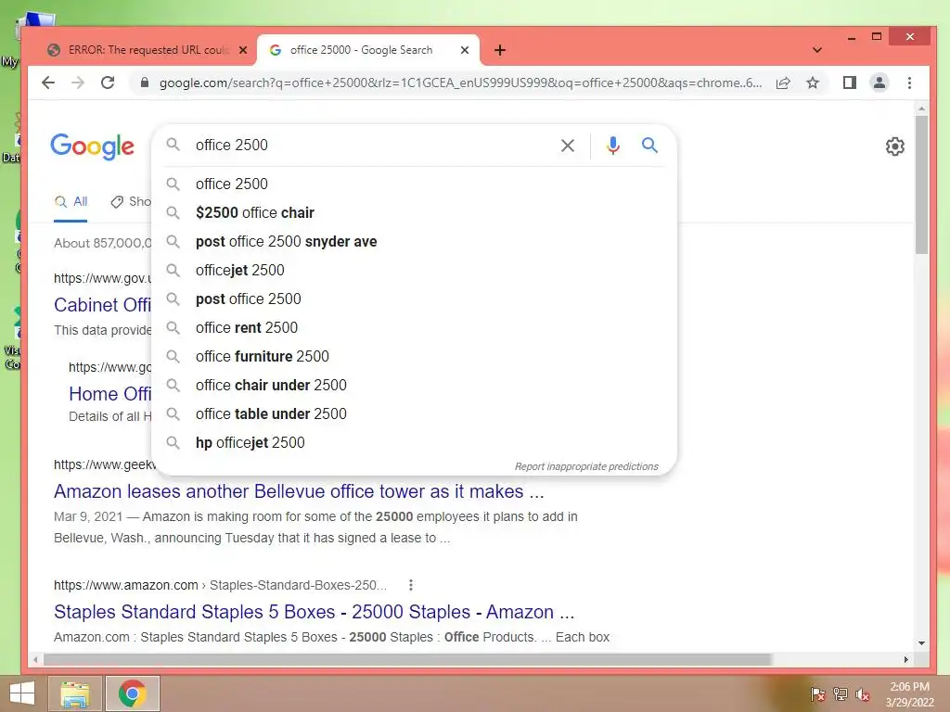This screenshot has width=950, height=712.
Task: Click the horizontal scrollbar thumb
Action: point(407,659)
